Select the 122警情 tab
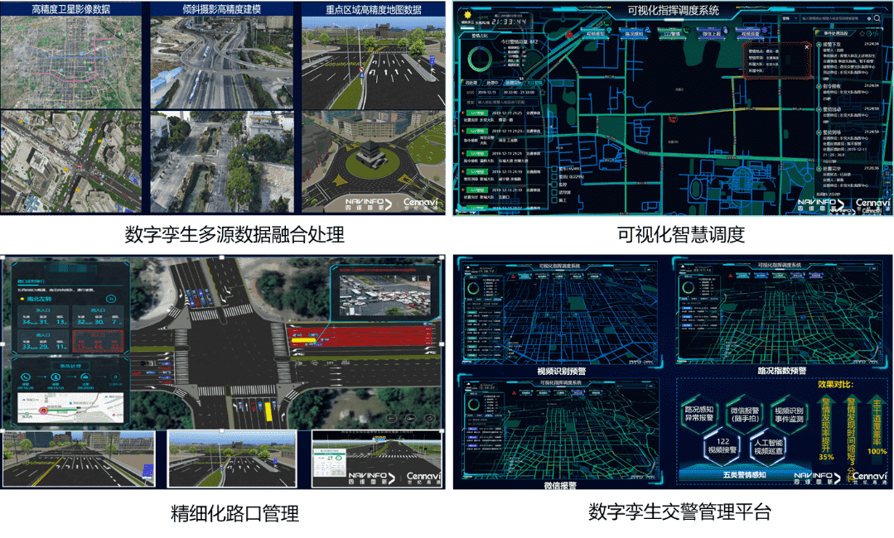 click(x=672, y=34)
